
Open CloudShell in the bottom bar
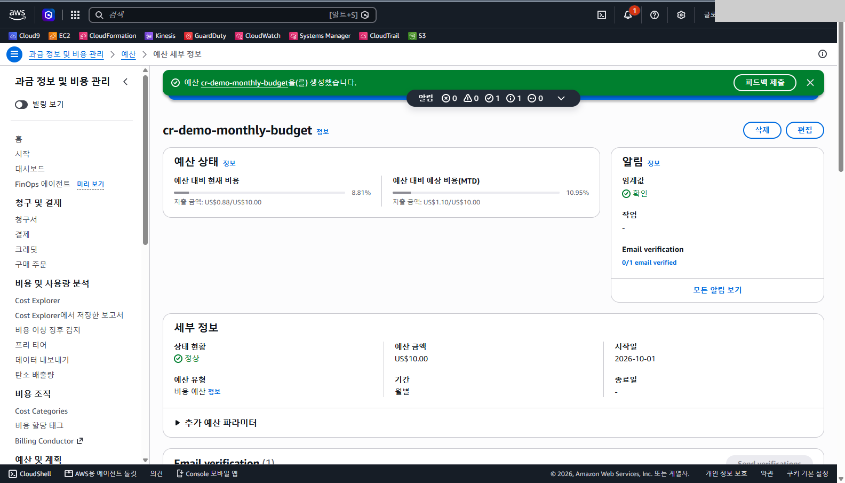tap(30, 474)
